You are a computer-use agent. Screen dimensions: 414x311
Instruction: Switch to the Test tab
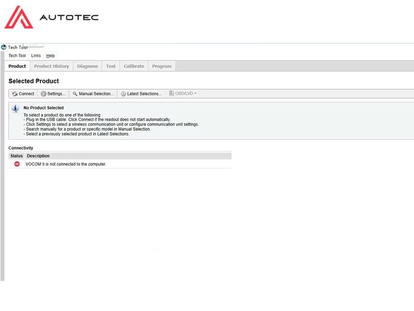point(111,66)
